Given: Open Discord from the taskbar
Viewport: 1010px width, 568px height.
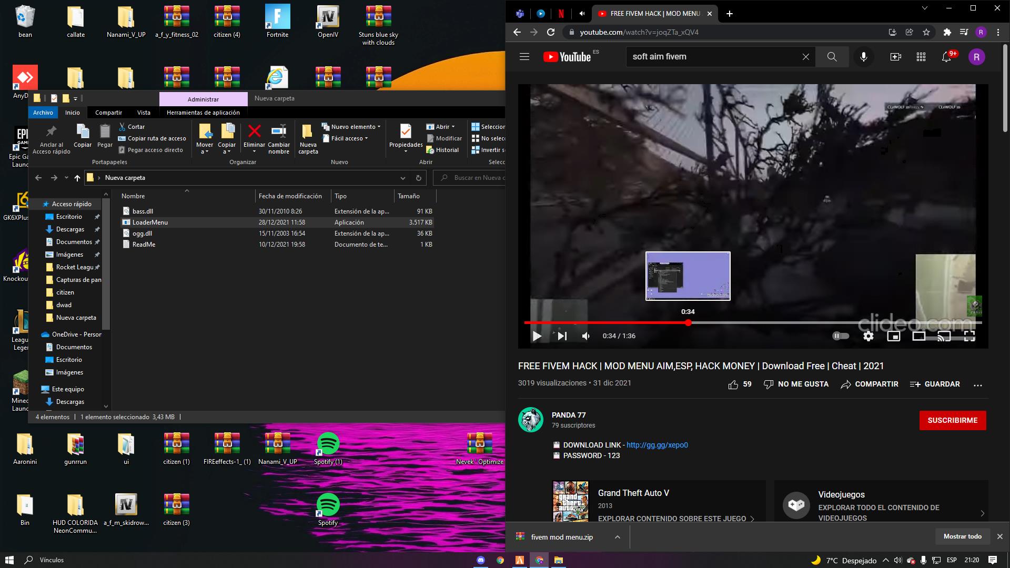Looking at the screenshot, I should [x=480, y=560].
